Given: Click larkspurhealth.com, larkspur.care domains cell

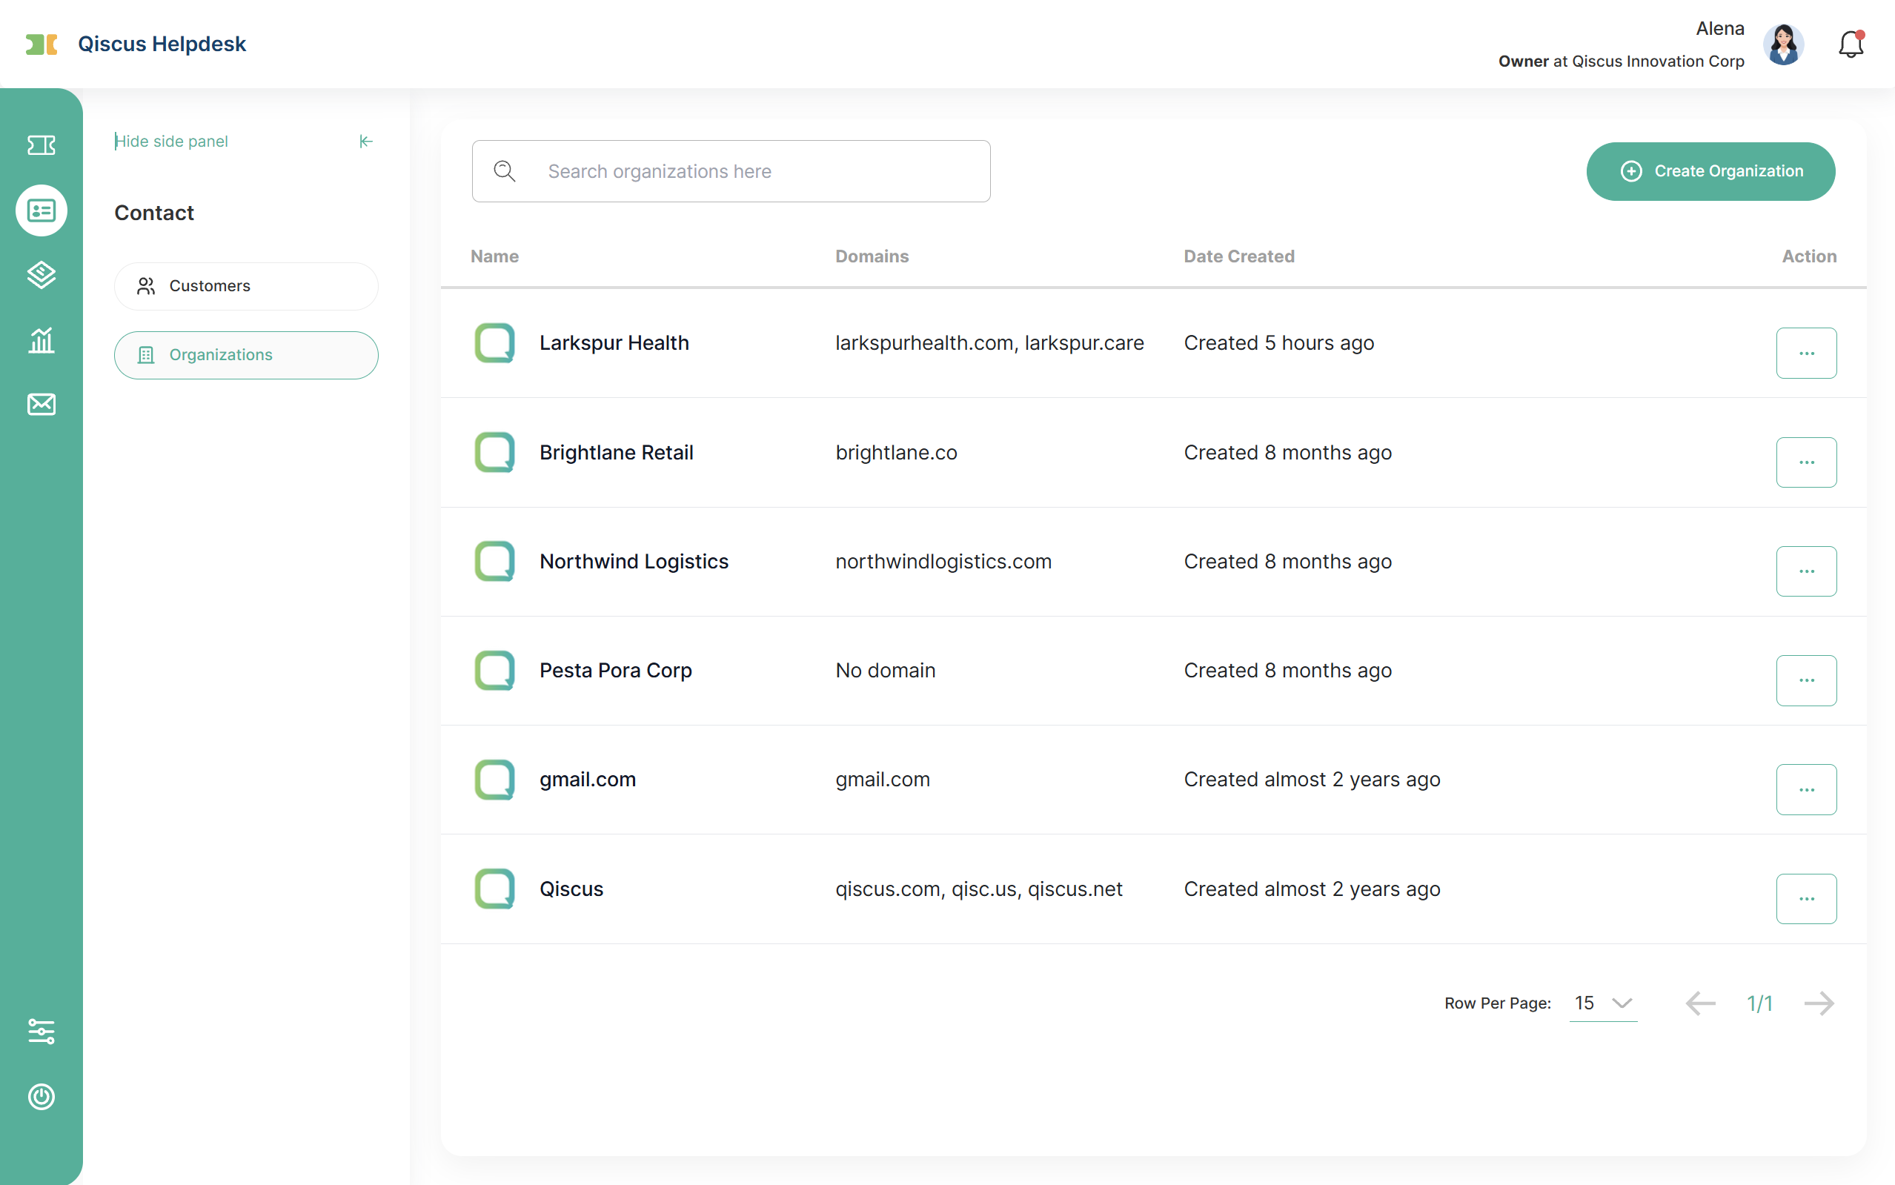Looking at the screenshot, I should (x=990, y=343).
